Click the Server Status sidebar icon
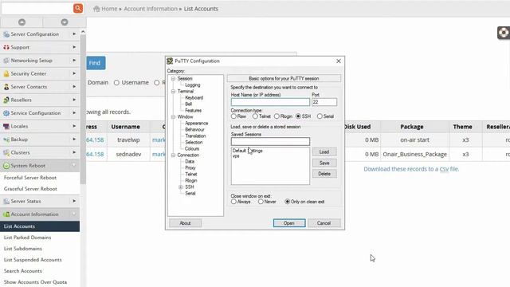 (x=6, y=201)
